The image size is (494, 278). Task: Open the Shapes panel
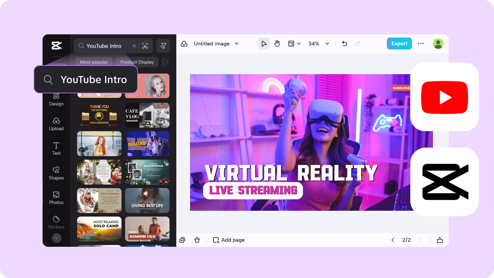[x=56, y=173]
